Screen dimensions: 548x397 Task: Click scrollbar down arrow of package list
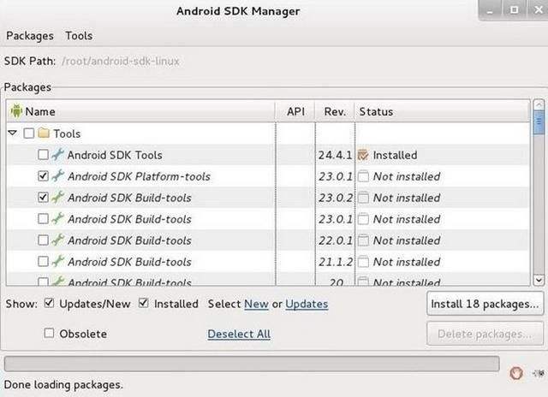(x=539, y=280)
